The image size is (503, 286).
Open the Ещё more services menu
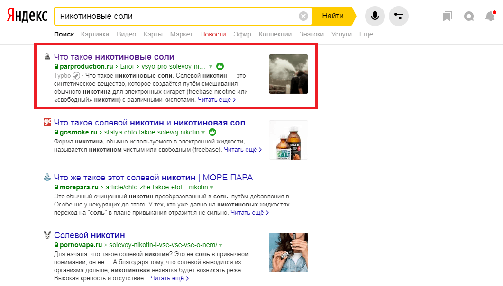[366, 34]
